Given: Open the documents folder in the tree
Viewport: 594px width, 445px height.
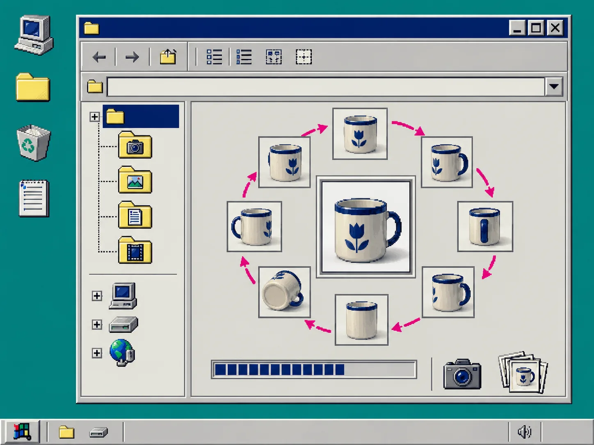Looking at the screenshot, I should point(135,215).
